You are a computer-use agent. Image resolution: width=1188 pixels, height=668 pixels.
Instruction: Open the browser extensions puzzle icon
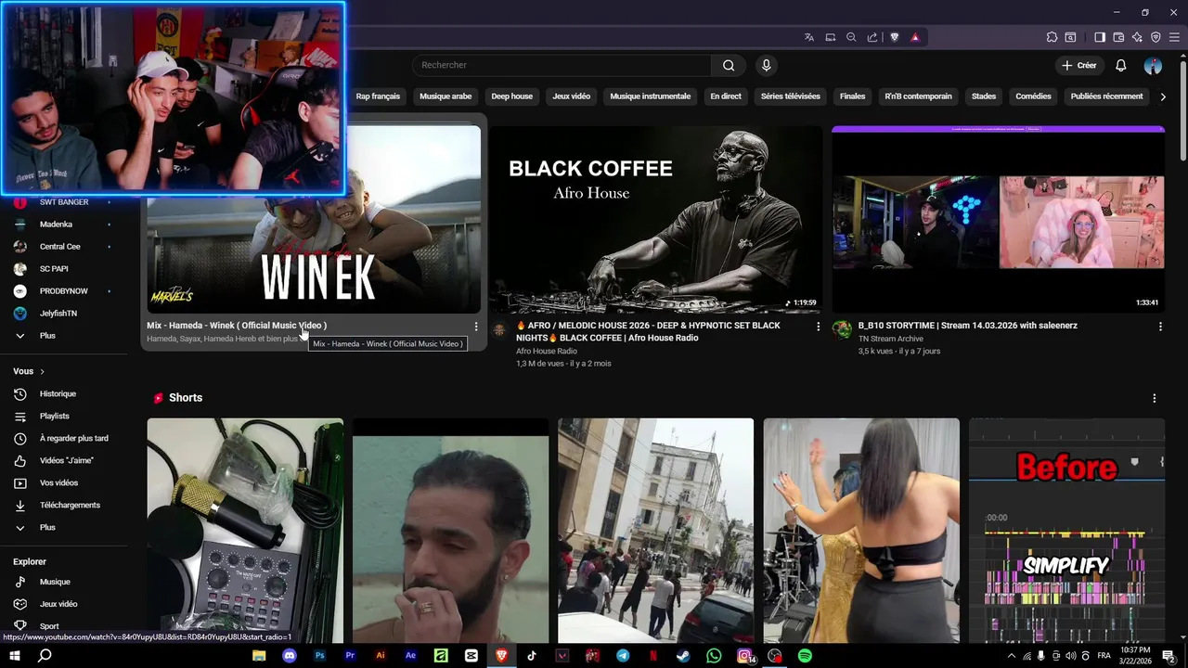tap(1052, 37)
